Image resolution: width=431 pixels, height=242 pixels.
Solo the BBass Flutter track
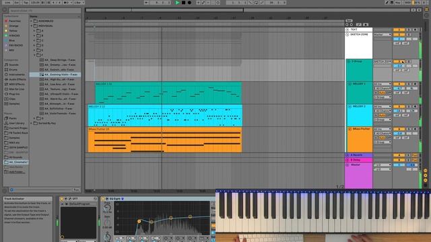pos(409,129)
